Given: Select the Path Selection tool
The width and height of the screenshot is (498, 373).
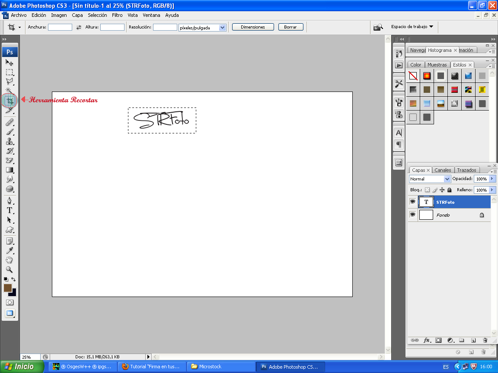Looking at the screenshot, I should tap(10, 220).
